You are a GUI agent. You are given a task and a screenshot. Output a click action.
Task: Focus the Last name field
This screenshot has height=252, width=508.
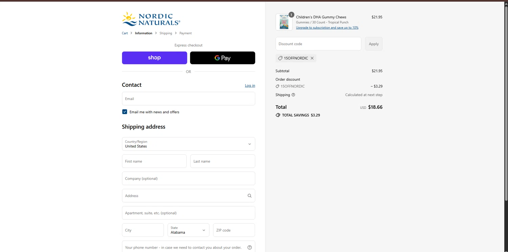(x=223, y=161)
